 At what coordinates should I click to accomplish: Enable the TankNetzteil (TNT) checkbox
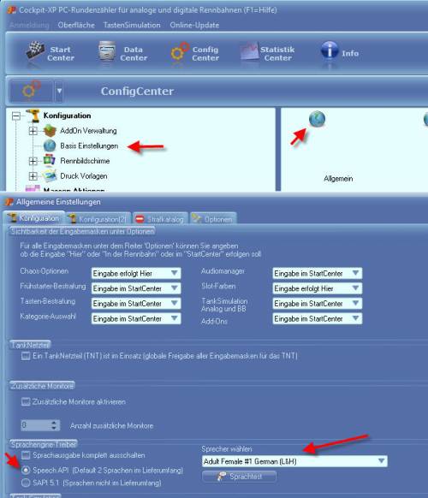click(26, 356)
